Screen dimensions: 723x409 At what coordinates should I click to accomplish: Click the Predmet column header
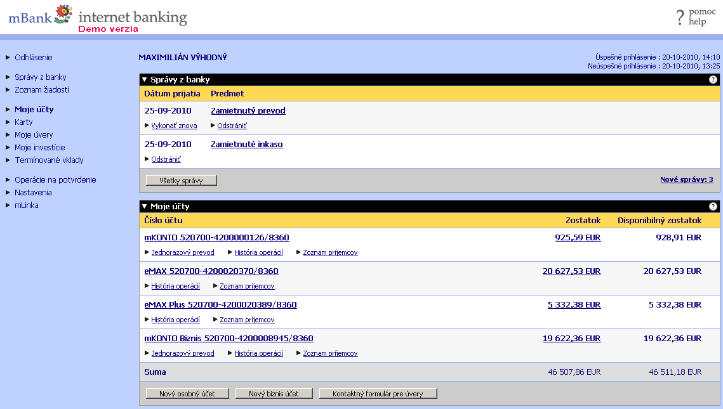click(x=227, y=93)
